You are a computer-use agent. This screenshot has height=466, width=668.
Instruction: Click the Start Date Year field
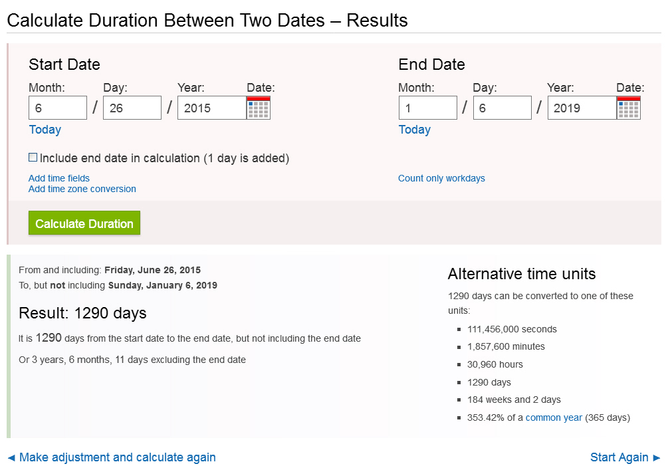(x=211, y=108)
